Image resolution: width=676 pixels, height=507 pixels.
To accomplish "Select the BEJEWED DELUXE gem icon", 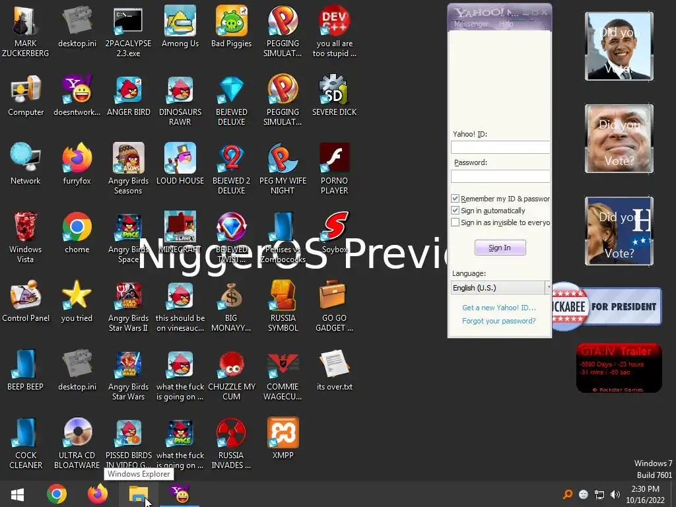I will (232, 100).
